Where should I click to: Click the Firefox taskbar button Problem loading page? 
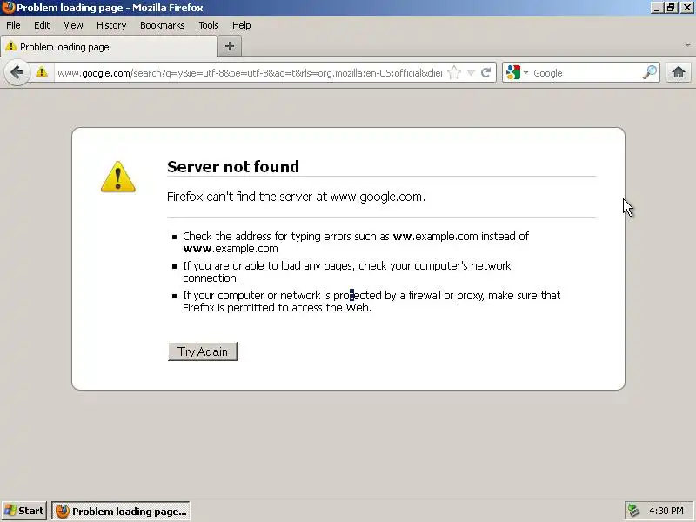[121, 512]
